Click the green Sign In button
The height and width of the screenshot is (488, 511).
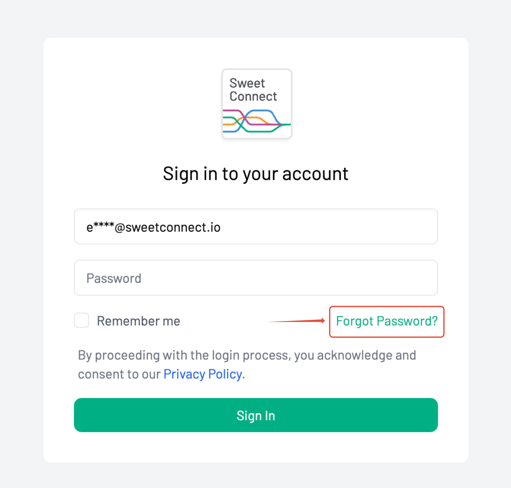click(x=256, y=415)
